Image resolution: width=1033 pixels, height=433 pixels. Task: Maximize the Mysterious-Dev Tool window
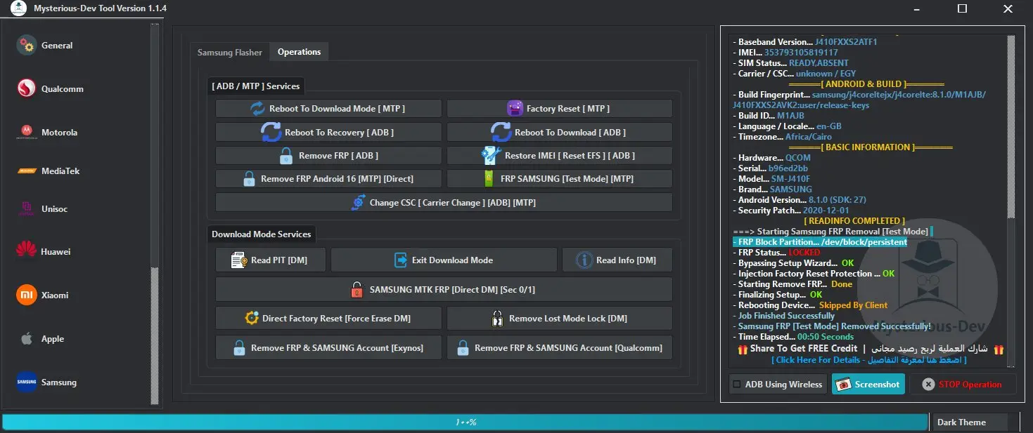tap(962, 9)
